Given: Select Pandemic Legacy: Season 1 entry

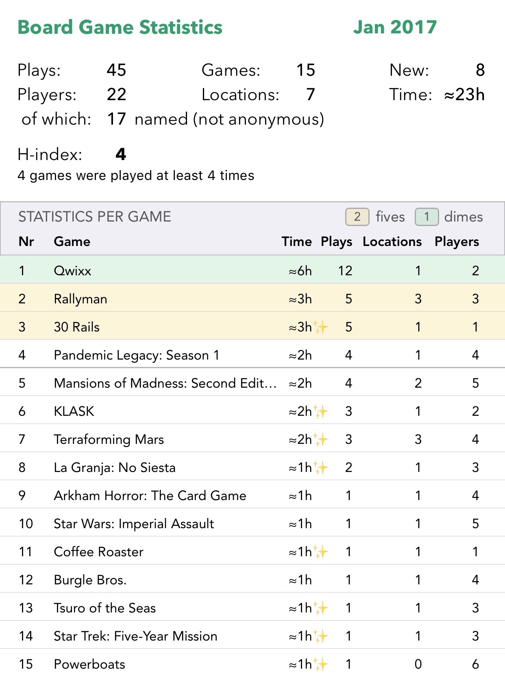Looking at the screenshot, I should pyautogui.click(x=137, y=355).
